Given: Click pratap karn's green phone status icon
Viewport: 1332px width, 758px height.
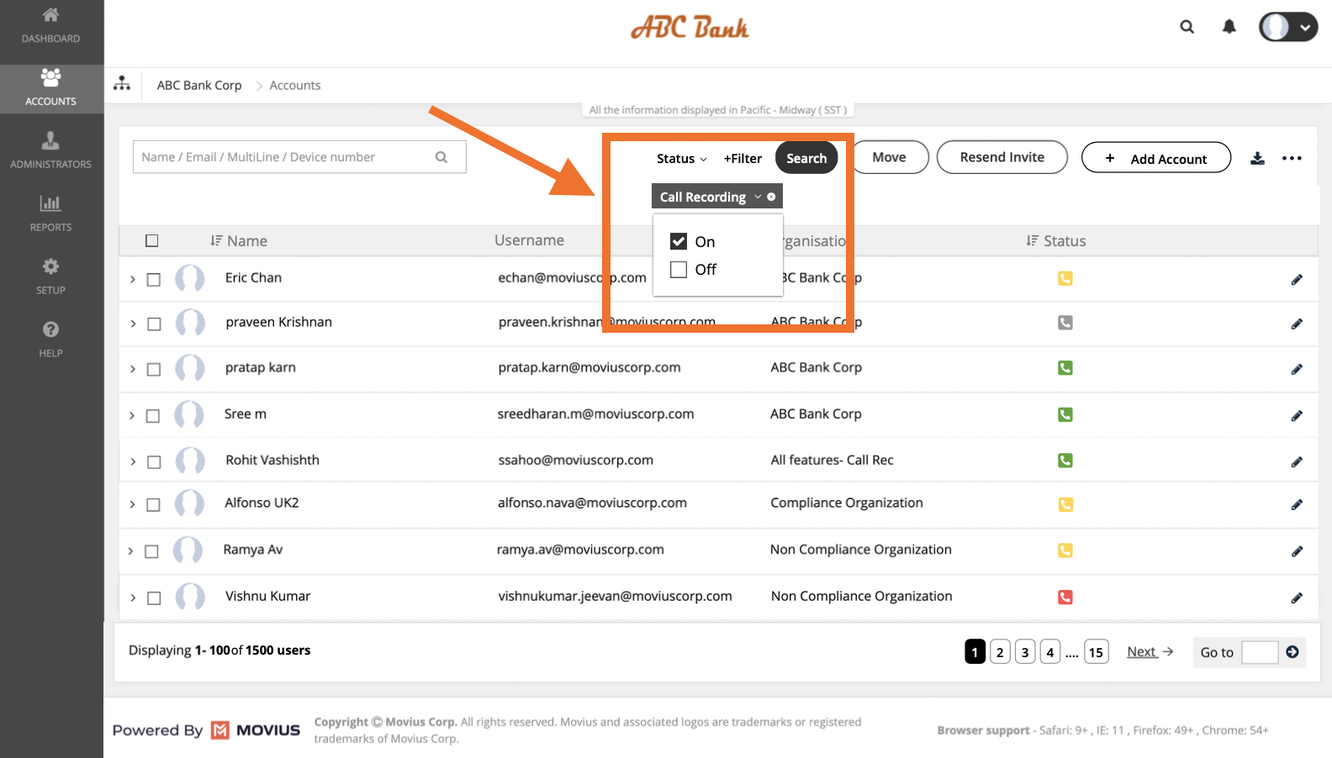Looking at the screenshot, I should [x=1065, y=368].
